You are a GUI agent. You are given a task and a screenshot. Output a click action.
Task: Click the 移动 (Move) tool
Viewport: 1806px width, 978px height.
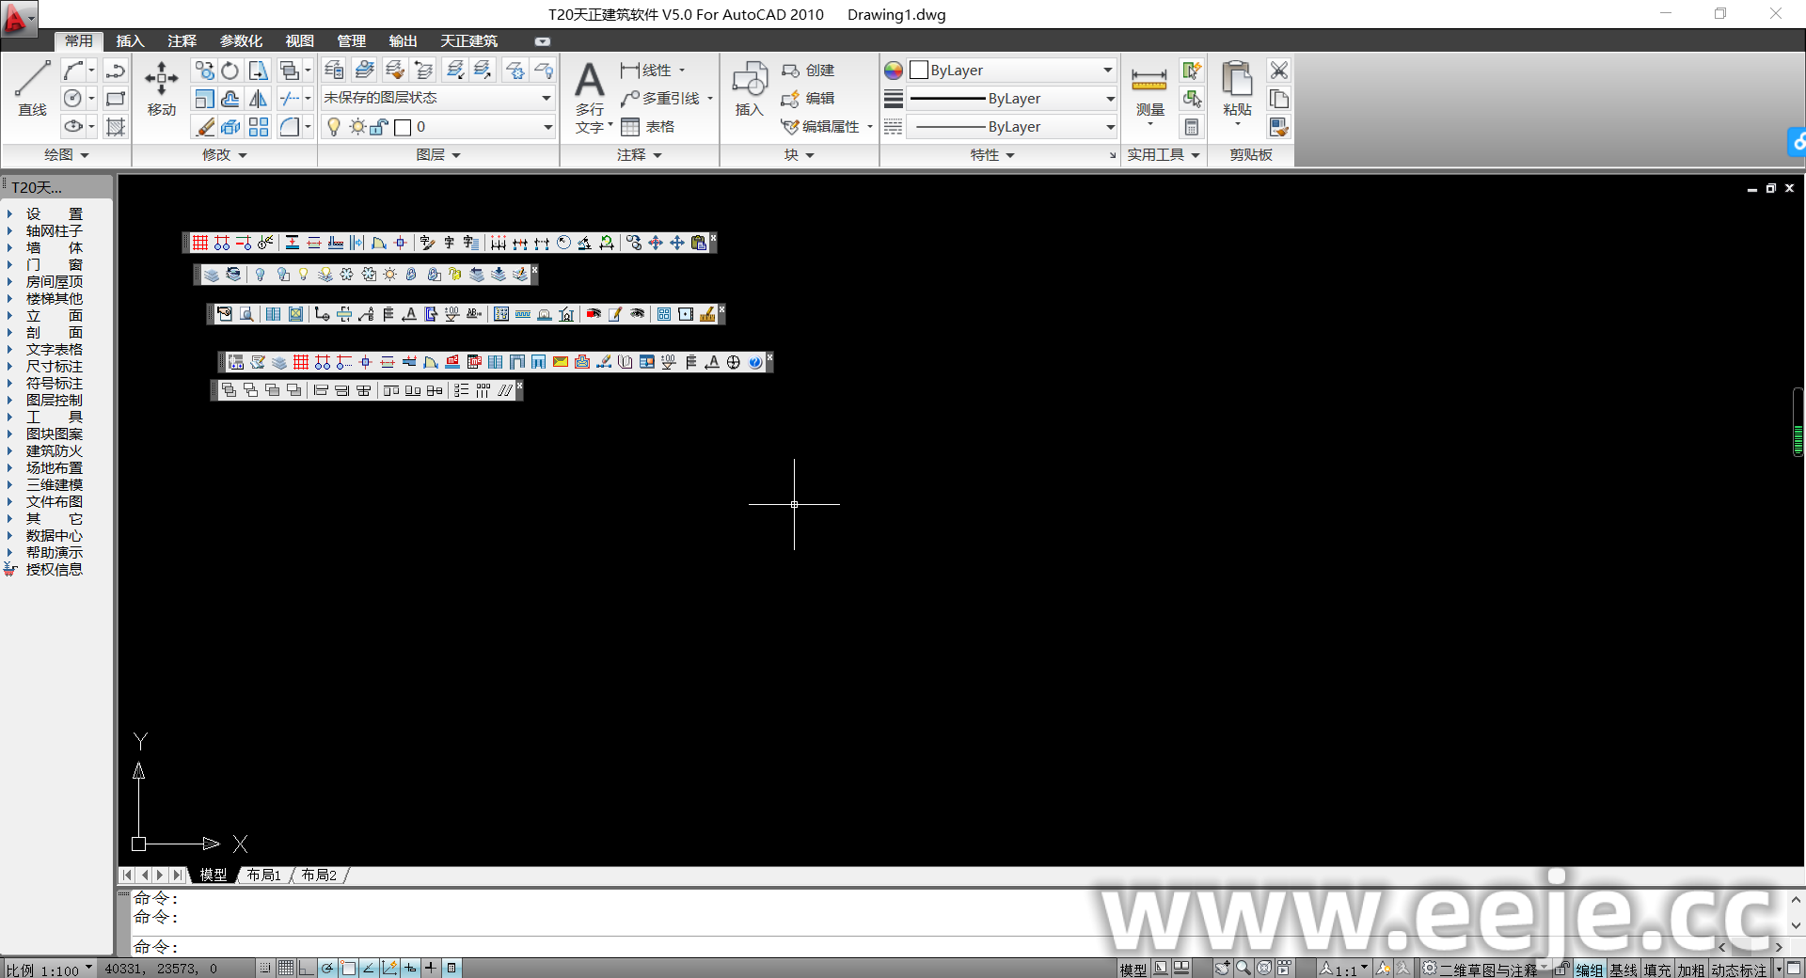tap(161, 87)
